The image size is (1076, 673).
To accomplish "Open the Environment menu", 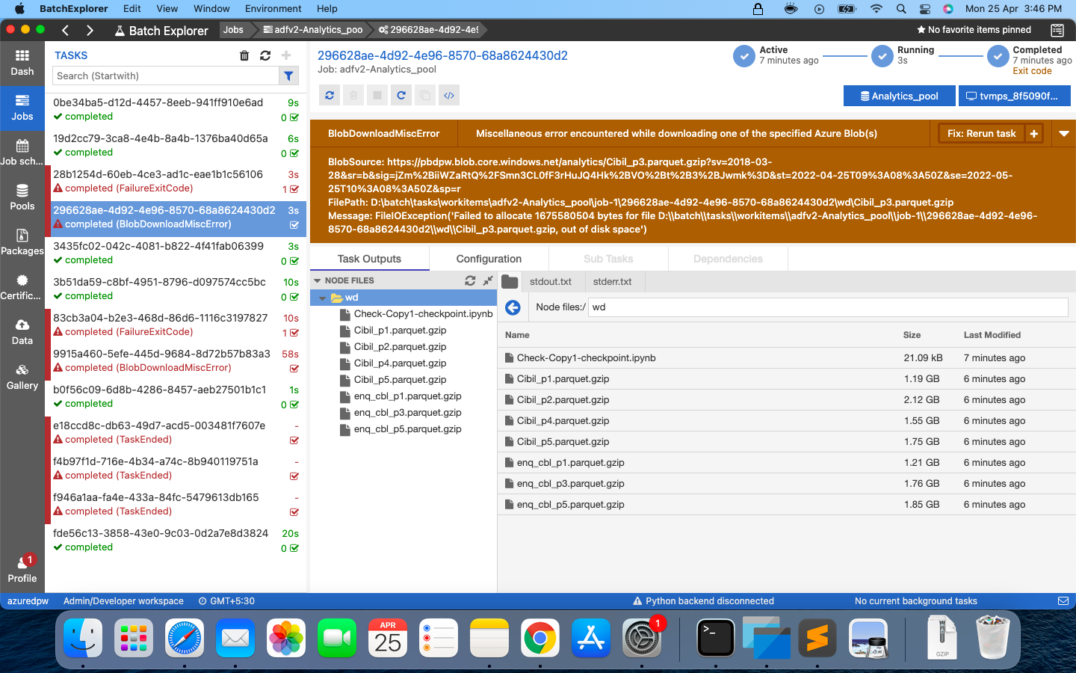I will tap(273, 9).
